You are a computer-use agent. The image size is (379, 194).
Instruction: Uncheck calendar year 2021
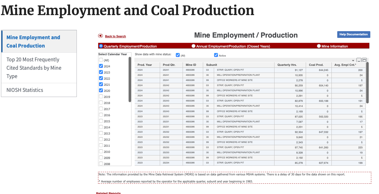coord(101,84)
